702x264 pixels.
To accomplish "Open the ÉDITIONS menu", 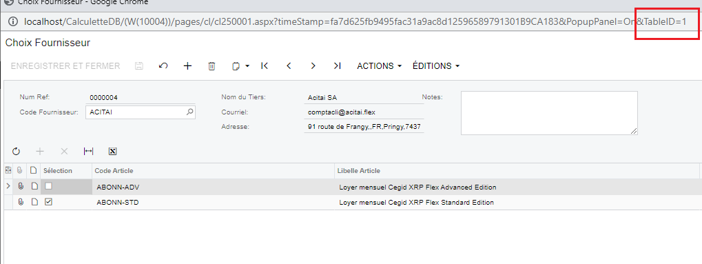I will coord(436,66).
